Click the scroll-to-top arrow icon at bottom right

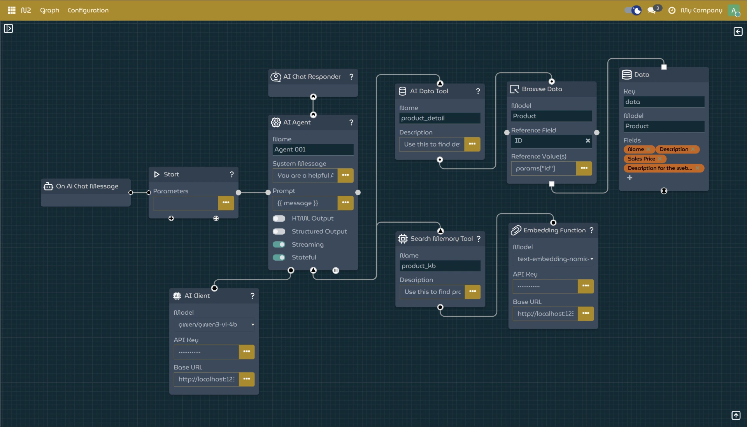(736, 415)
